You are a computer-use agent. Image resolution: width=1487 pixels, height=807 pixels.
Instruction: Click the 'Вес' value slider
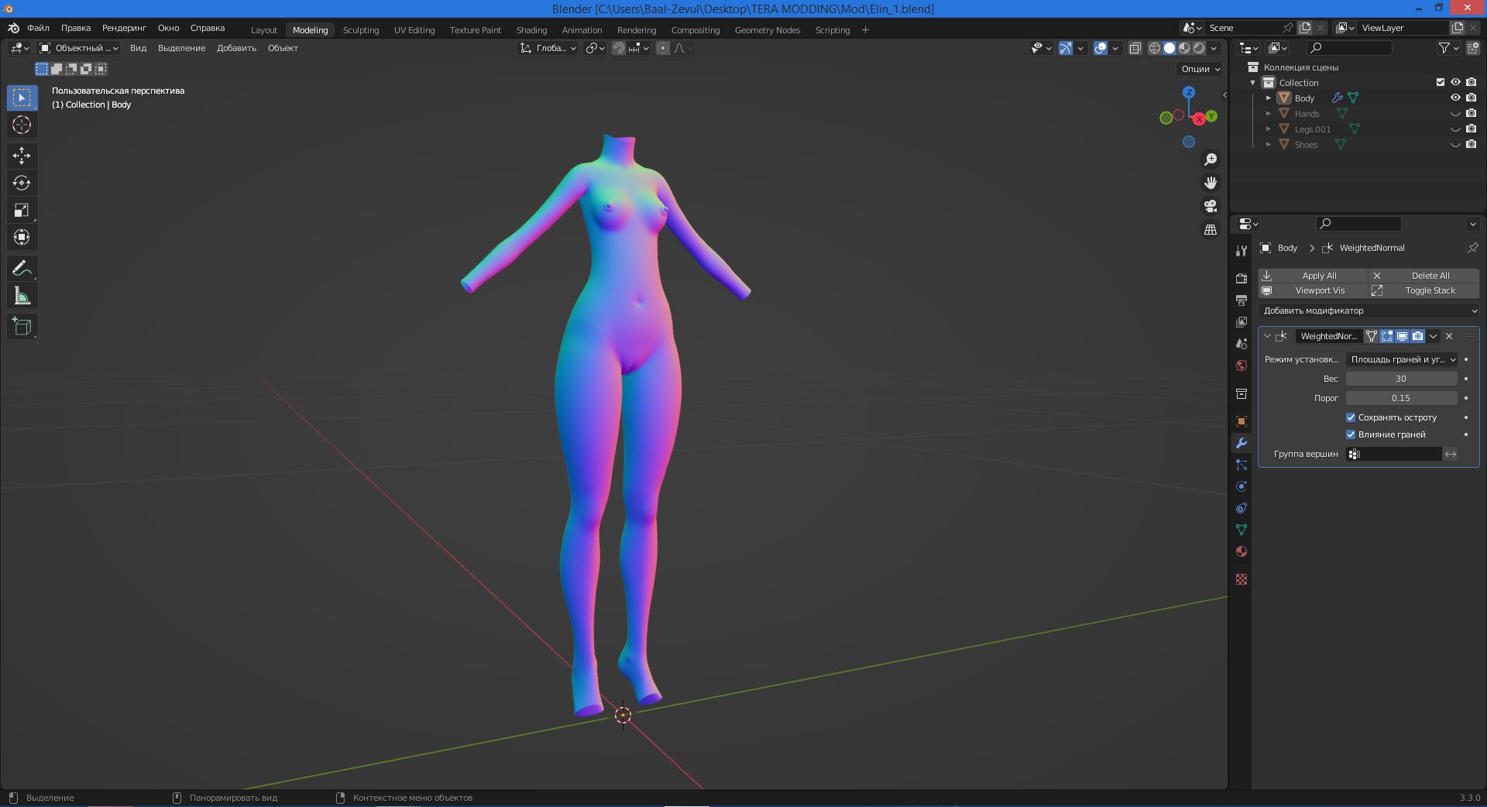point(1400,379)
